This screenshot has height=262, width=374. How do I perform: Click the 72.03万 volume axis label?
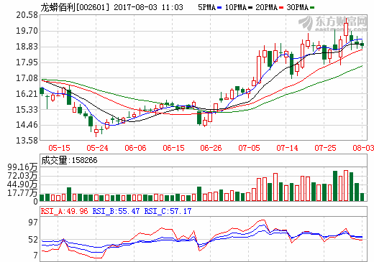click(22, 176)
